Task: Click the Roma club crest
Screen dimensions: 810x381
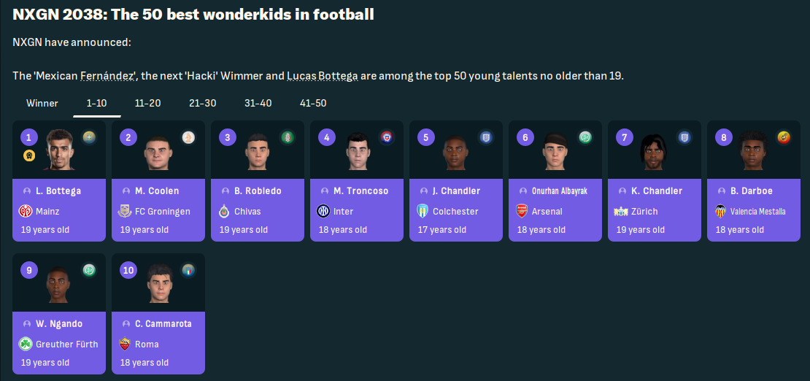Action: 125,344
